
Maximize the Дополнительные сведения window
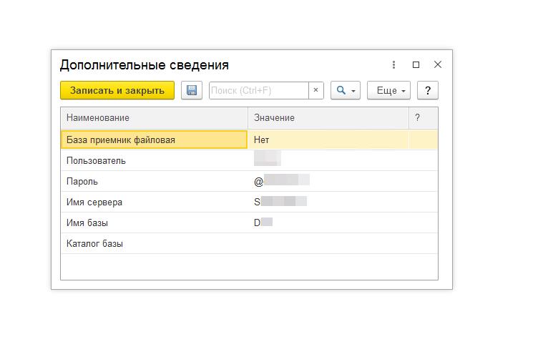point(416,65)
